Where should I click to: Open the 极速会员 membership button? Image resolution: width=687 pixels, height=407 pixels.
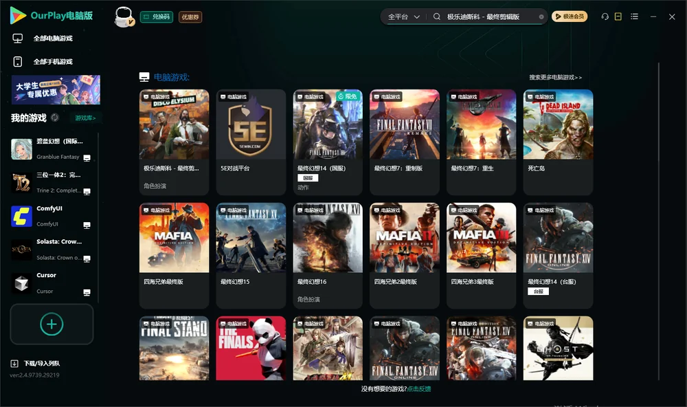coord(570,16)
